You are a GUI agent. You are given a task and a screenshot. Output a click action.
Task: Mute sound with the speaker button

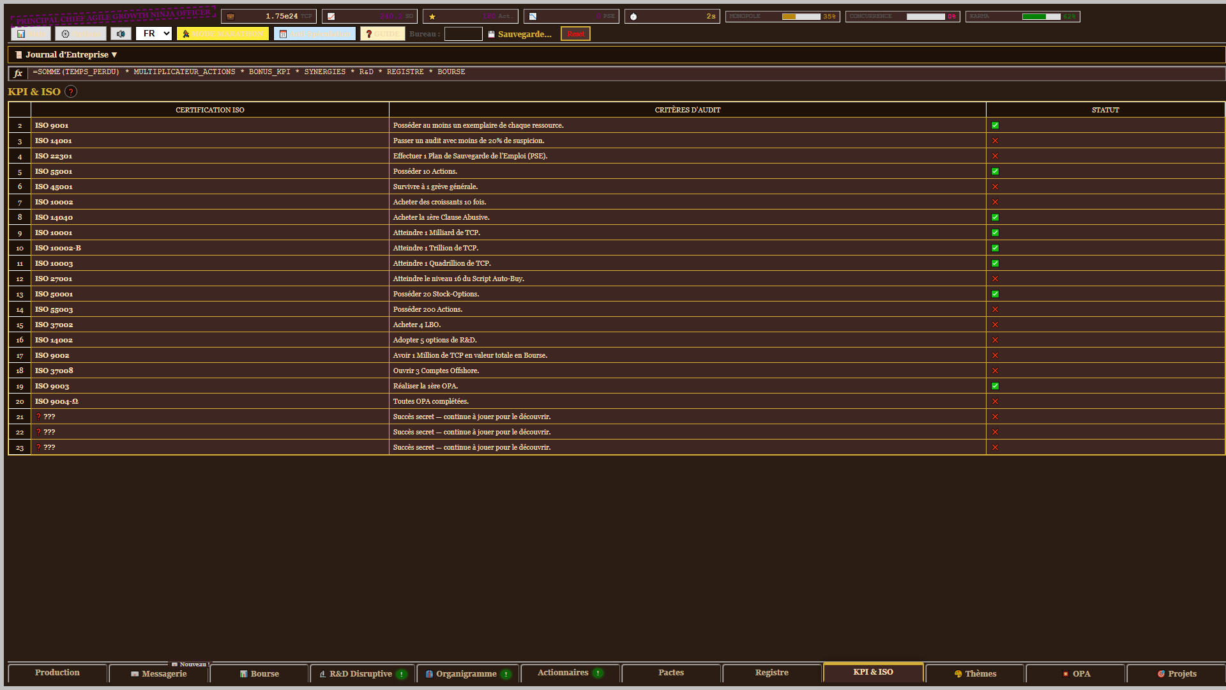[121, 34]
